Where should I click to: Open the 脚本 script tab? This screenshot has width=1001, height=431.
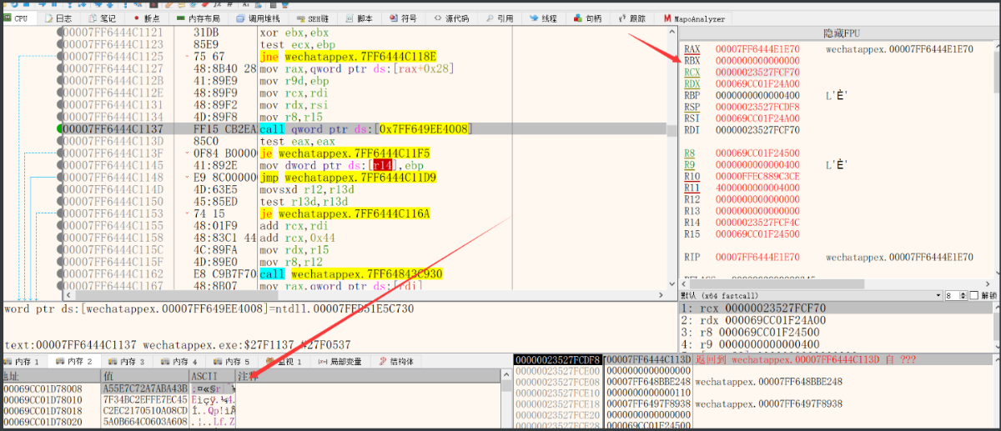click(x=360, y=18)
